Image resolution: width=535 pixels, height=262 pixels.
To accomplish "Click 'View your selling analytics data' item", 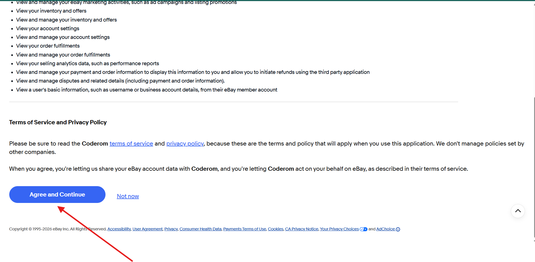I will click(88, 64).
